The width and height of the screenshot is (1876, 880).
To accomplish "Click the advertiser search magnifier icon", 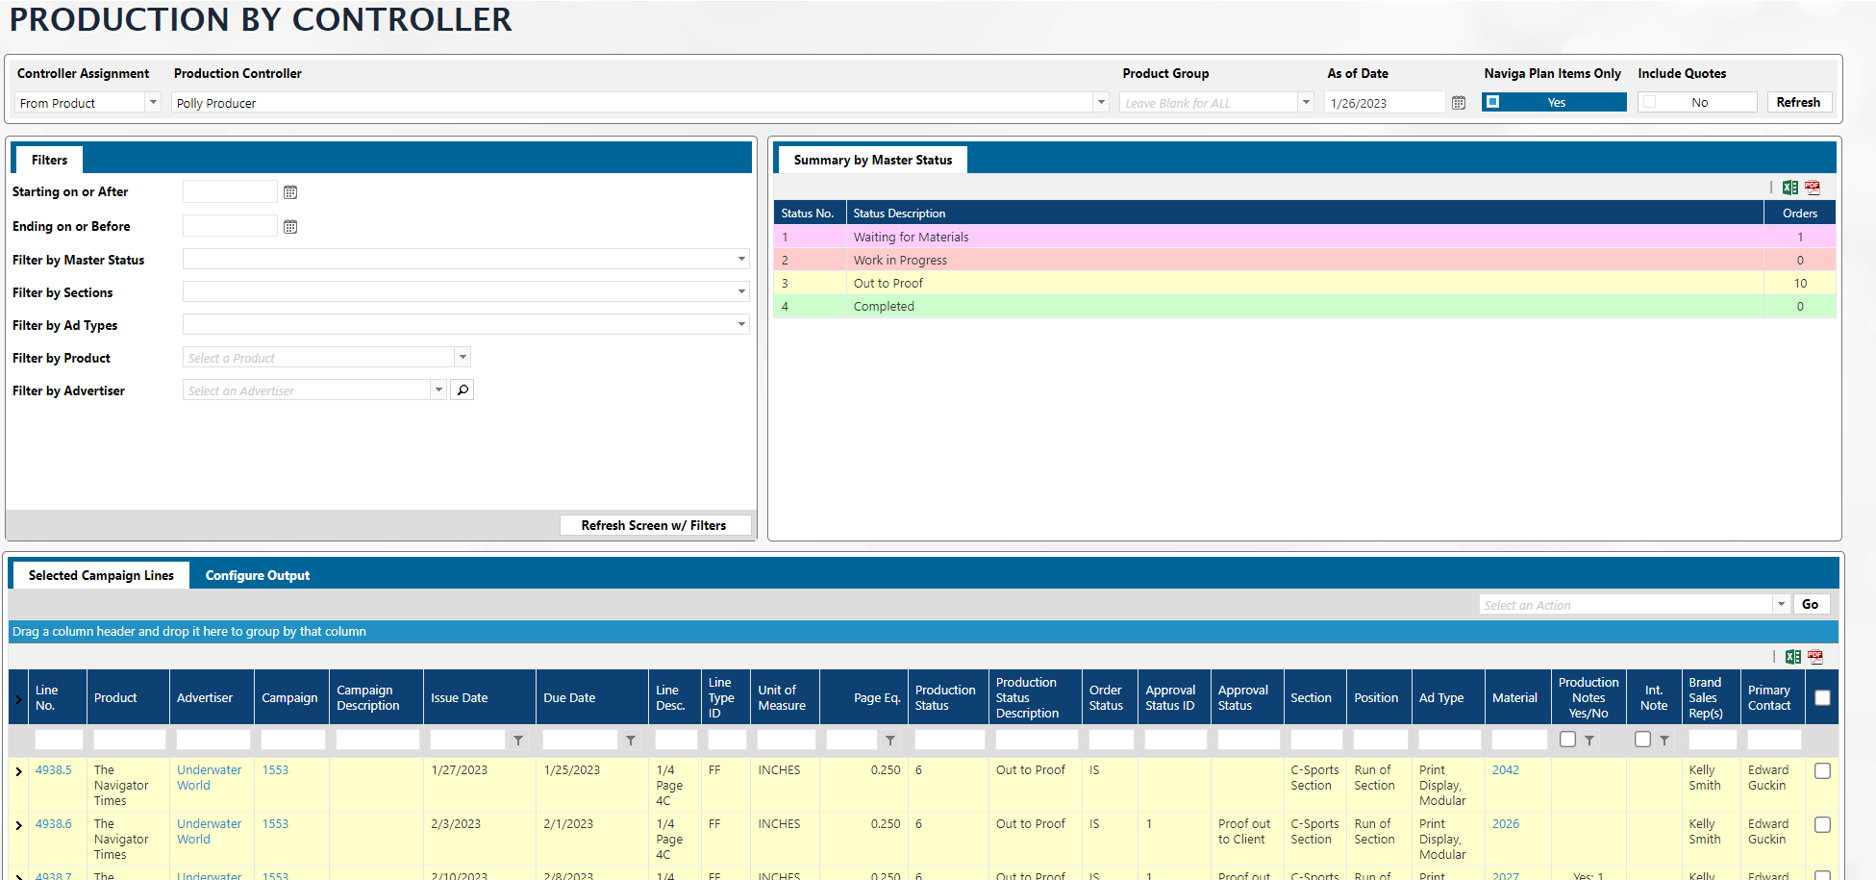I will [x=463, y=390].
